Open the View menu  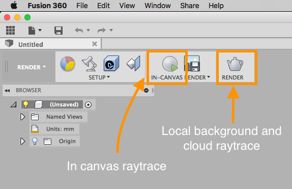coord(127,6)
